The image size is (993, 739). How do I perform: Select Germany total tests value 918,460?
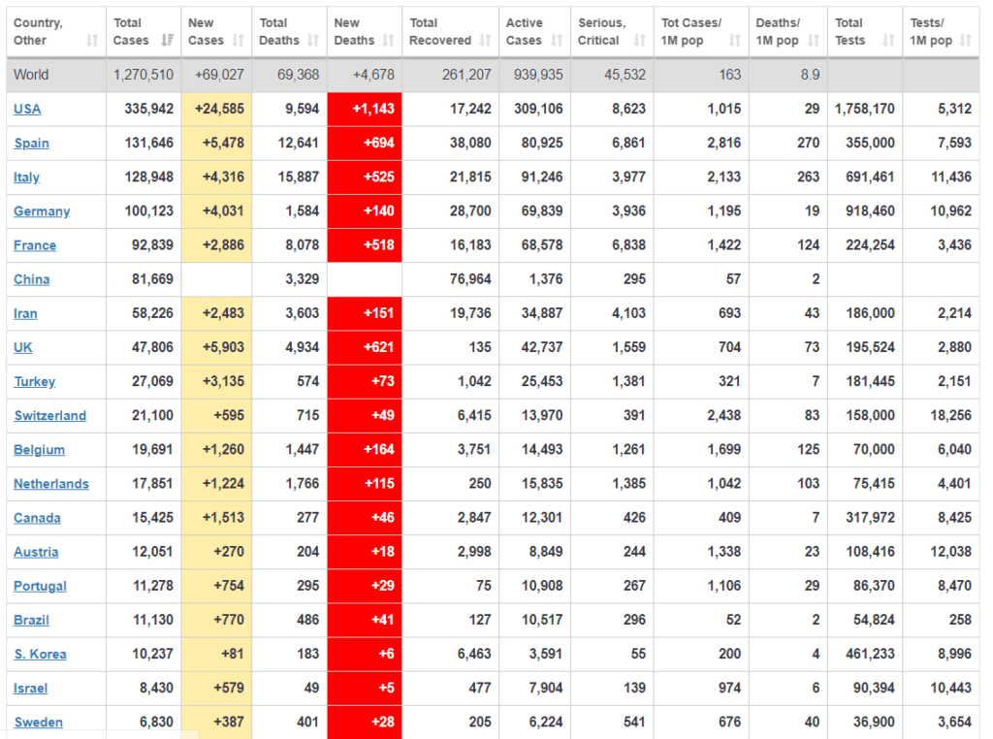point(870,211)
